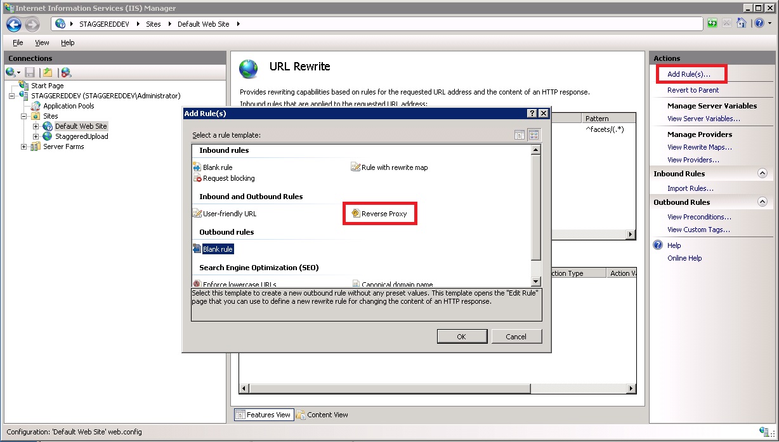Click Cancel in Add Rule(s) dialog

[516, 337]
